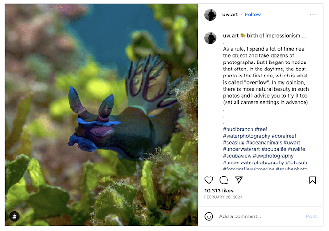Click the uw.art avatar beside the caption

[x=210, y=38]
